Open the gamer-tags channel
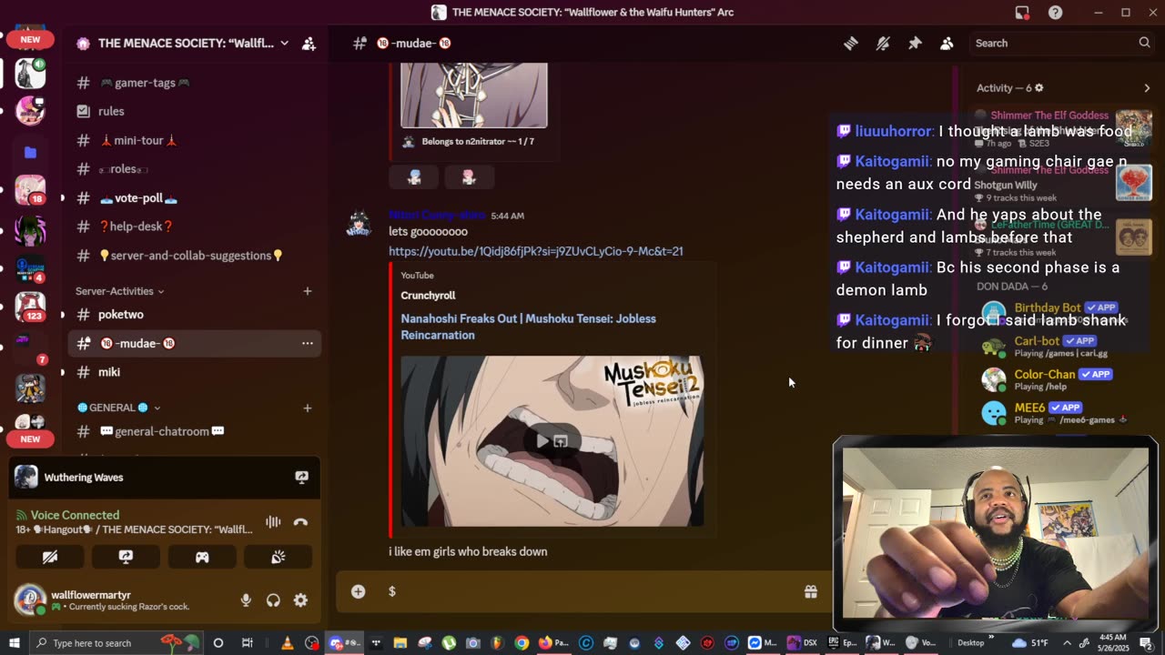 194,83
